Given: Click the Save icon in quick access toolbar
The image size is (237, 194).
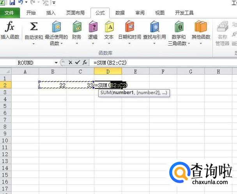Looking at the screenshot, I should click(12, 2).
